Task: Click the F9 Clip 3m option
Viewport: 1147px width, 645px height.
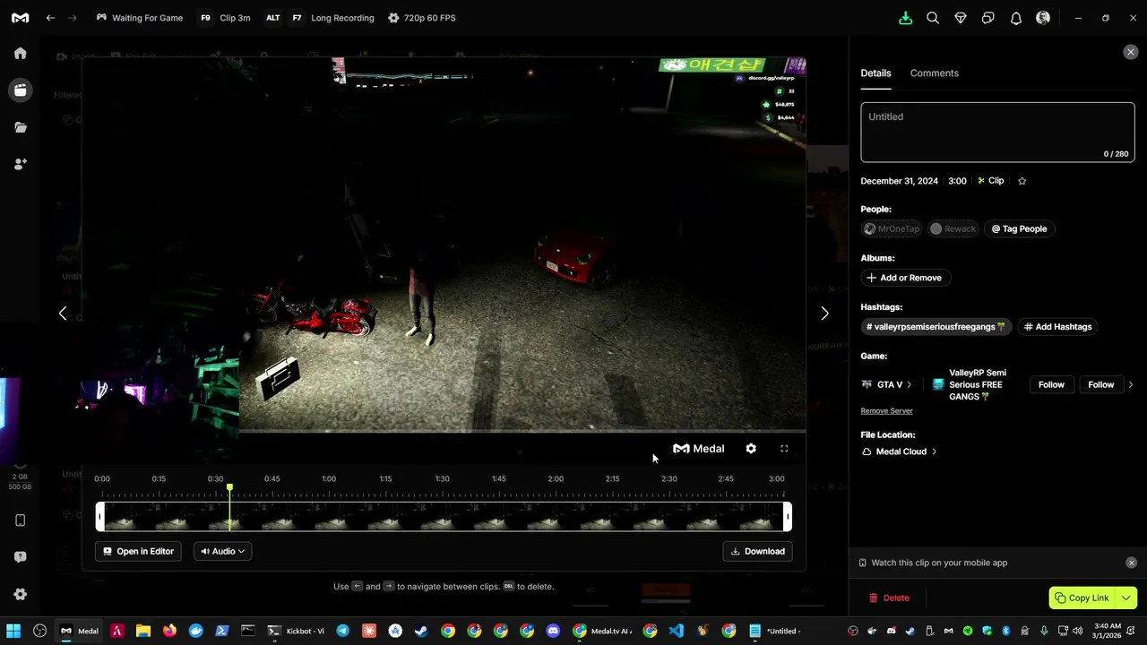Action: coord(225,18)
